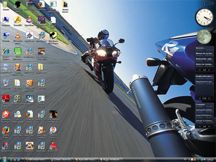The height and width of the screenshot is (162, 216).
Task: Next headlines arrow in 9-10 feed gadget
Action: point(209,98)
